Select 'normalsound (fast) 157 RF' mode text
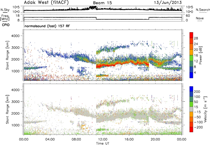 tap(47, 26)
